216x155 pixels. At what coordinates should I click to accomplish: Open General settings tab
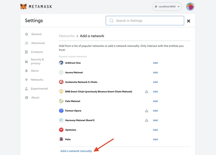pyautogui.click(x=36, y=34)
